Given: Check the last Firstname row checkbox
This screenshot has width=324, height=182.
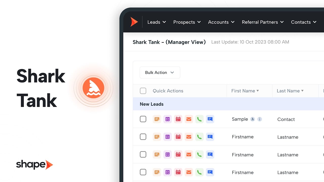Looking at the screenshot, I should tap(143, 172).
